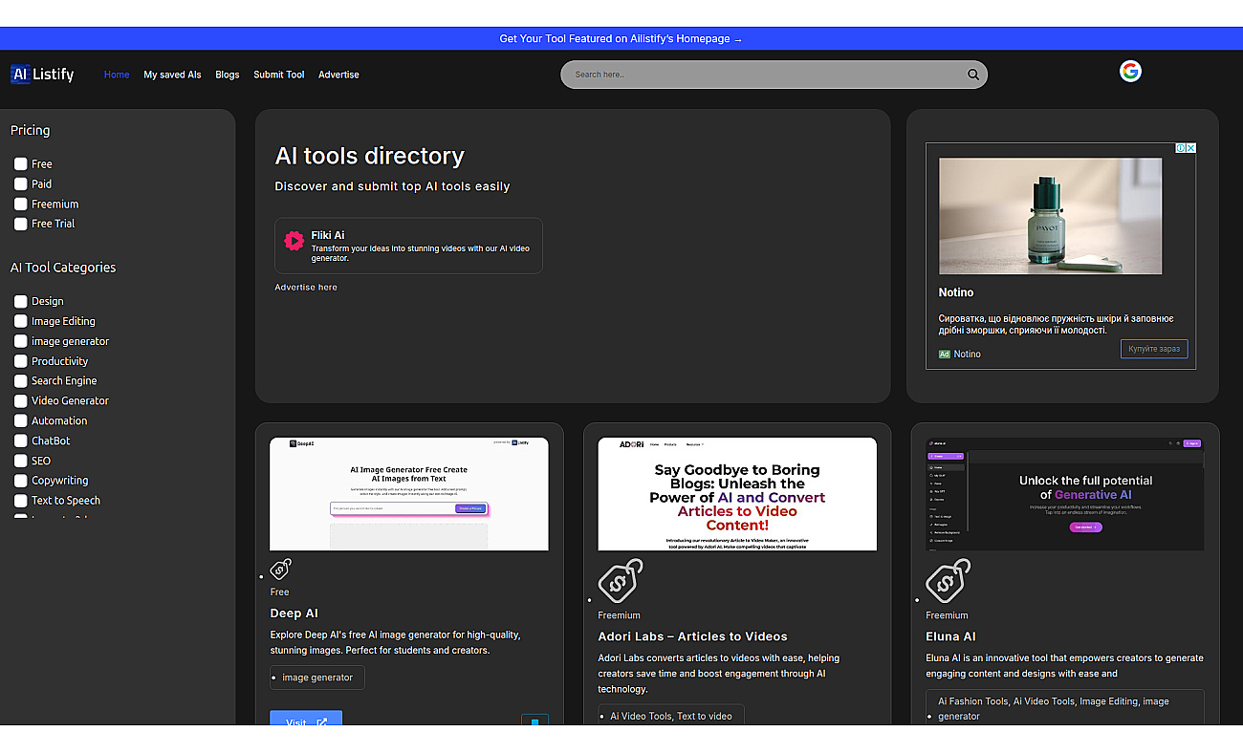Viewport: 1243px width, 753px height.
Task: Open the Eluna AI title link
Action: [x=950, y=636]
